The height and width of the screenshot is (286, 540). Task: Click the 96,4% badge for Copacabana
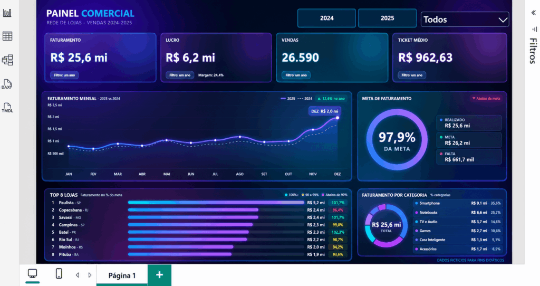point(337,210)
